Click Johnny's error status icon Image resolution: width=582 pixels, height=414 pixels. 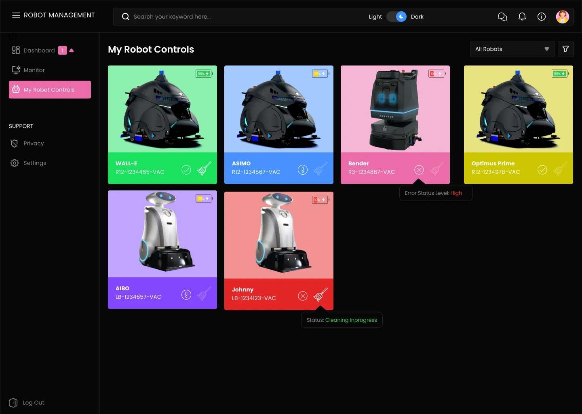303,296
